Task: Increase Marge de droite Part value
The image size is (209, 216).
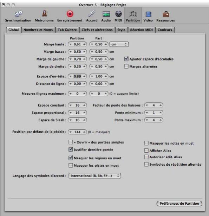Action: point(106,66)
